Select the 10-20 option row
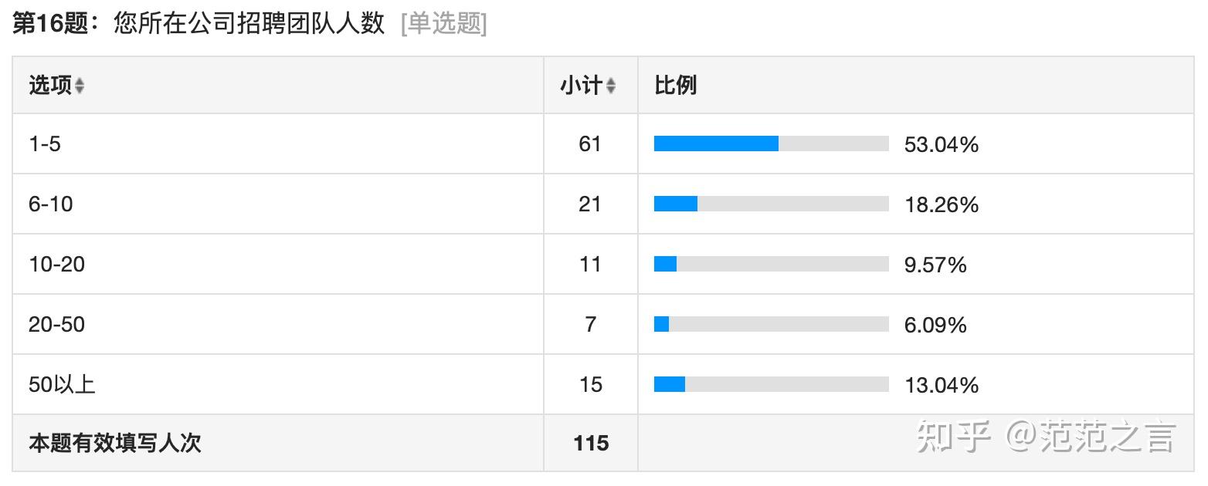Image resolution: width=1208 pixels, height=486 pixels. click(603, 264)
